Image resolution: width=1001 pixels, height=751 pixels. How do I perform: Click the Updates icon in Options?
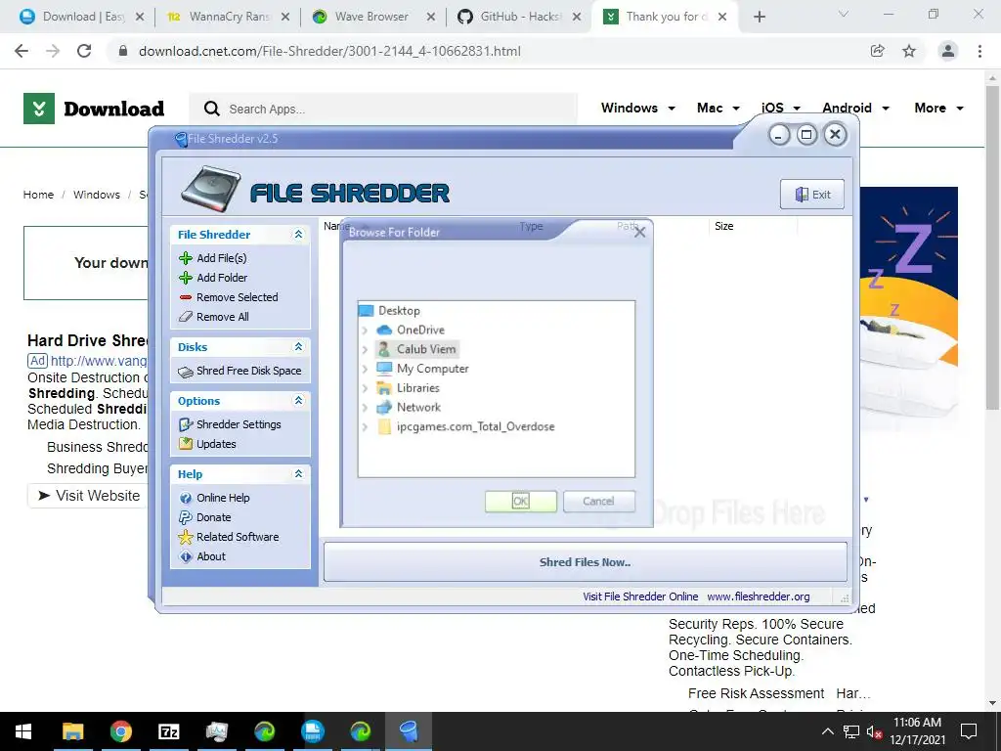[186, 444]
